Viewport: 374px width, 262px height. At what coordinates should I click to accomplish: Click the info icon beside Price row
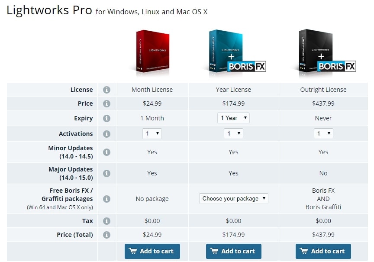106,104
